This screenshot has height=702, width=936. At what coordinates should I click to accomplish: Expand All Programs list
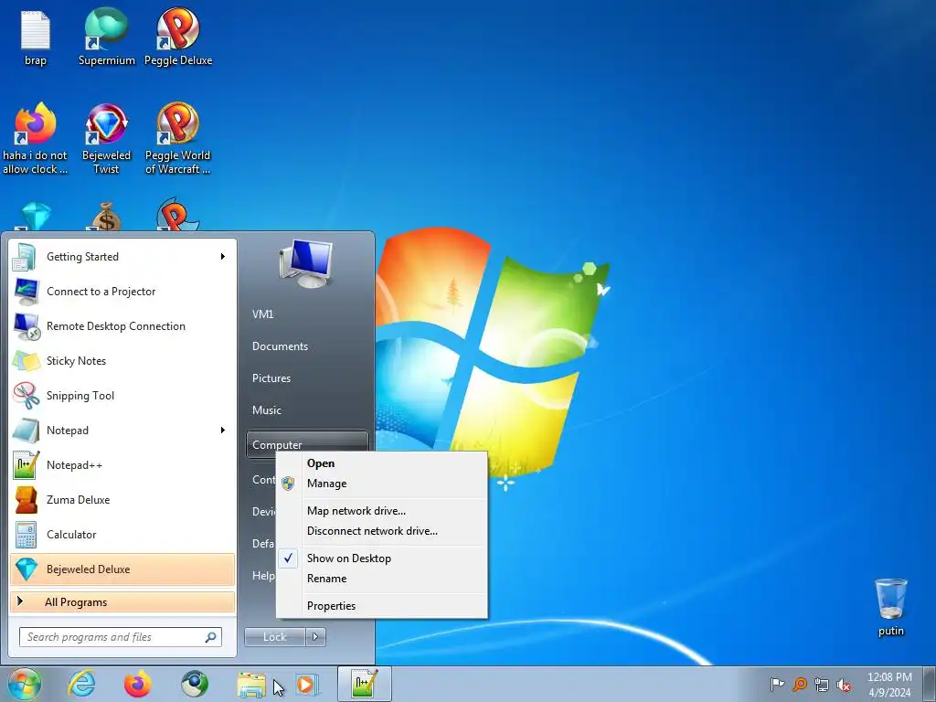tap(123, 602)
